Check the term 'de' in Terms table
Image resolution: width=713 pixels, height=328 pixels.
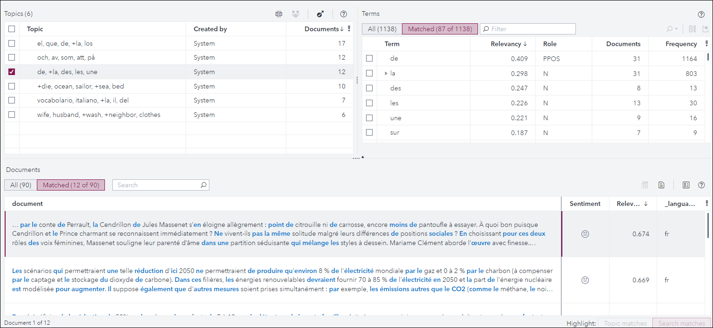point(369,58)
